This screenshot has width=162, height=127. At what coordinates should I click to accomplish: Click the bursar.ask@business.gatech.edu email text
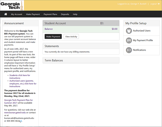tap(19, 118)
